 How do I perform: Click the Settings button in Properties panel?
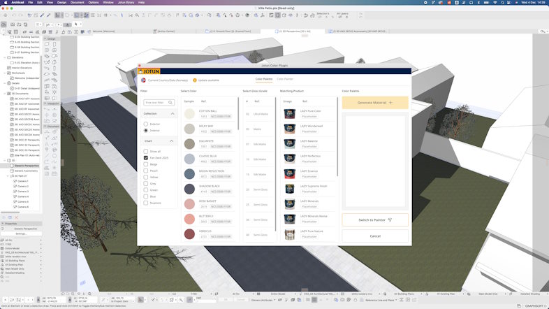pos(21,233)
